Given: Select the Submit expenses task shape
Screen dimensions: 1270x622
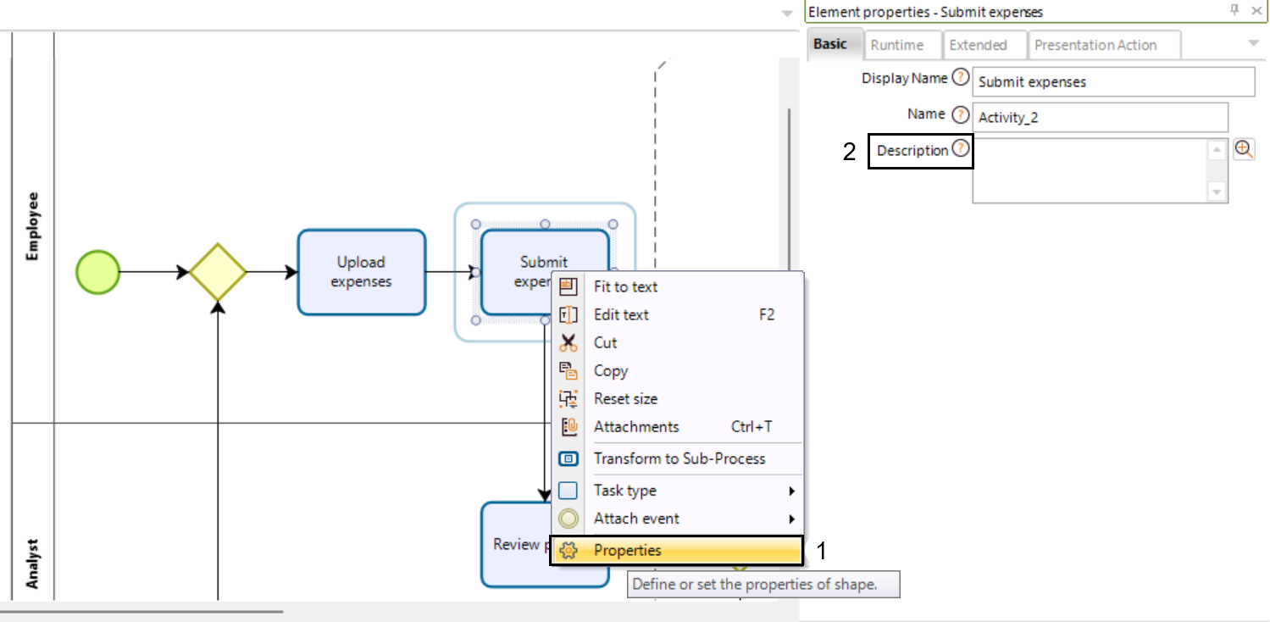Looking at the screenshot, I should [545, 272].
